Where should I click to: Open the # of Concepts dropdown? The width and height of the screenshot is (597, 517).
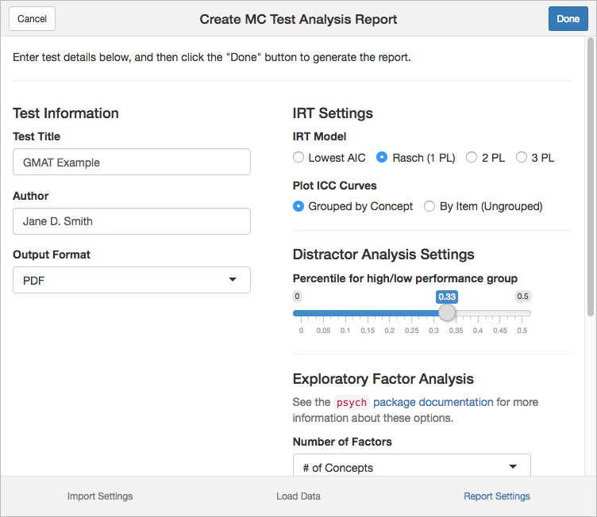411,465
